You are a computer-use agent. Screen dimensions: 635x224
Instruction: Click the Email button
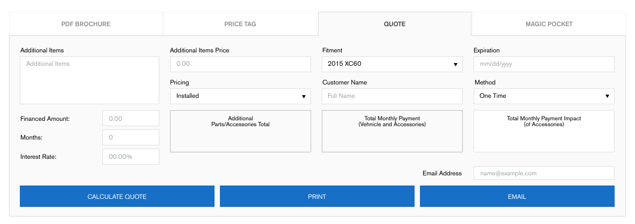(516, 196)
